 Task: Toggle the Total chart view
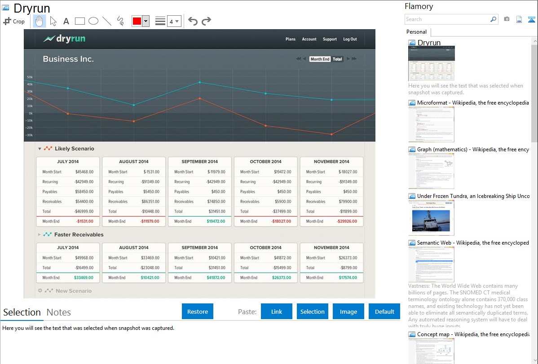[337, 59]
